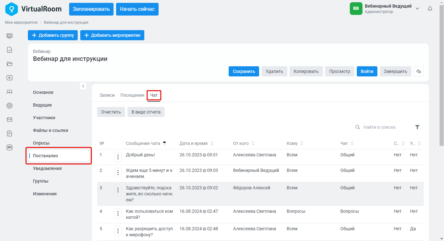
Task: Open the settings gear in left sidebar
Action: click(10, 106)
